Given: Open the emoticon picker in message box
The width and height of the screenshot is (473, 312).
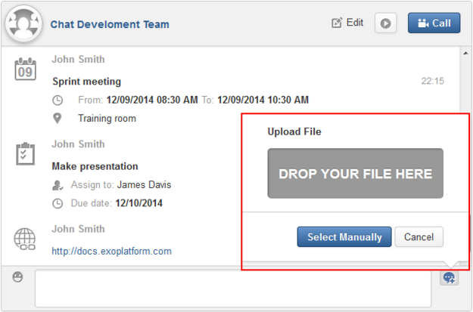Looking at the screenshot, I should click(18, 276).
